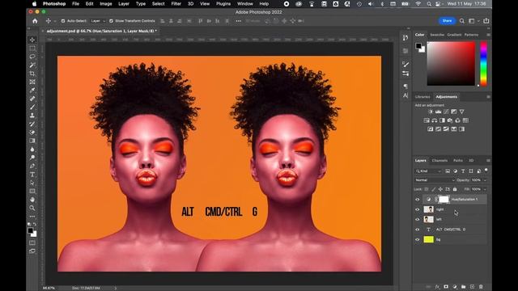Select the Hue/Saturation 1 layer name

point(465,200)
